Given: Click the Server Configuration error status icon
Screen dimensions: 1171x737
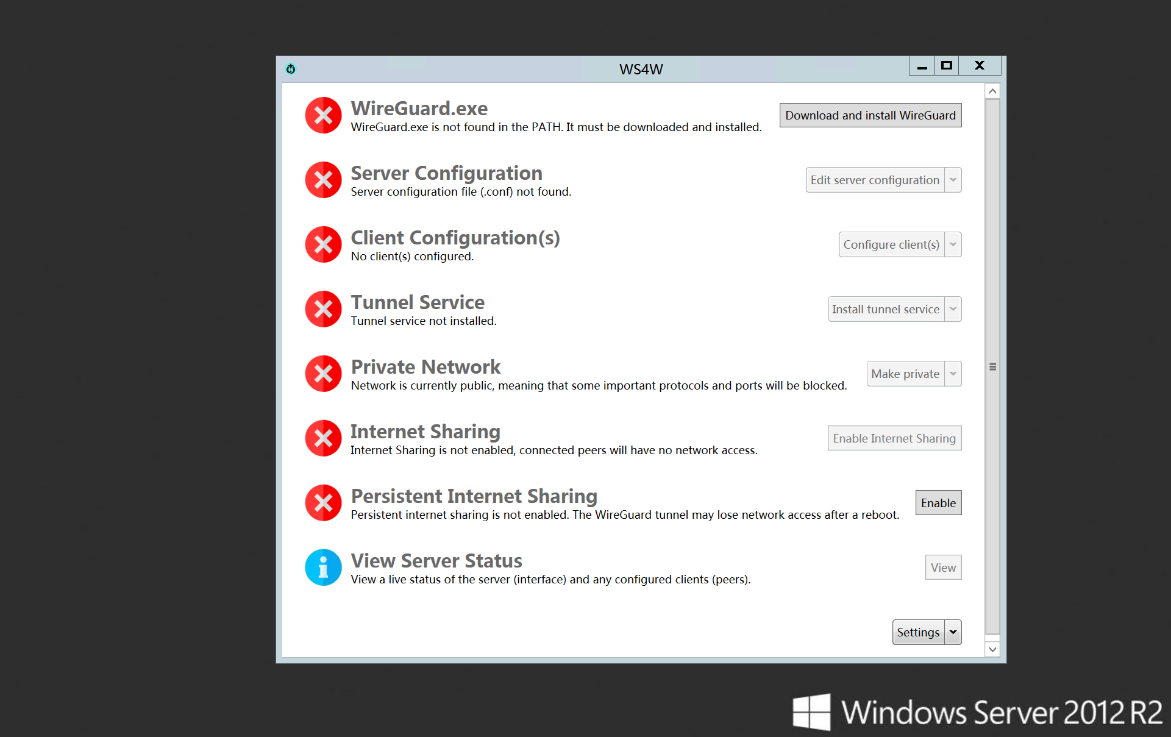Looking at the screenshot, I should 323,180.
